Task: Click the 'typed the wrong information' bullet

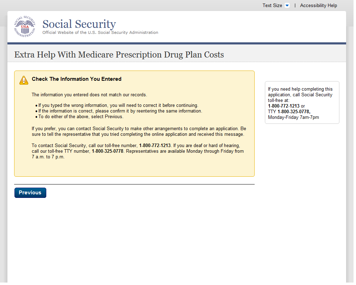Action: 118,105
